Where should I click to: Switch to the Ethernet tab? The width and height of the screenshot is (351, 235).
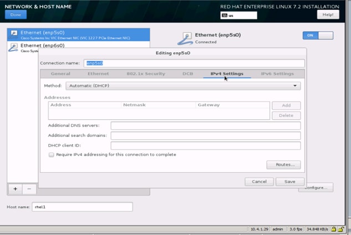click(98, 74)
